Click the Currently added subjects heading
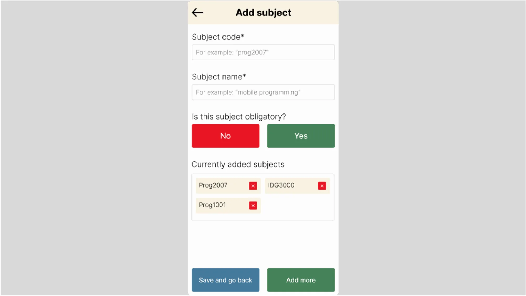Viewport: 526px width, 296px height. (238, 164)
